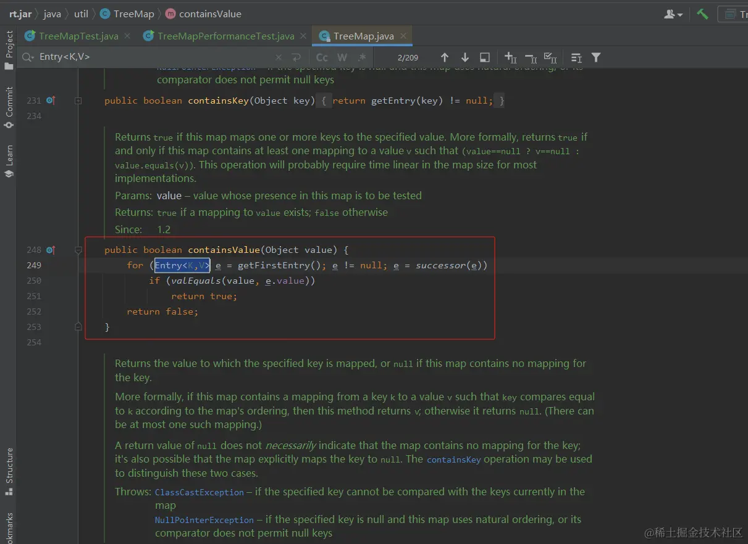
Task: Go to previous occurrence with up arrow
Action: point(445,57)
